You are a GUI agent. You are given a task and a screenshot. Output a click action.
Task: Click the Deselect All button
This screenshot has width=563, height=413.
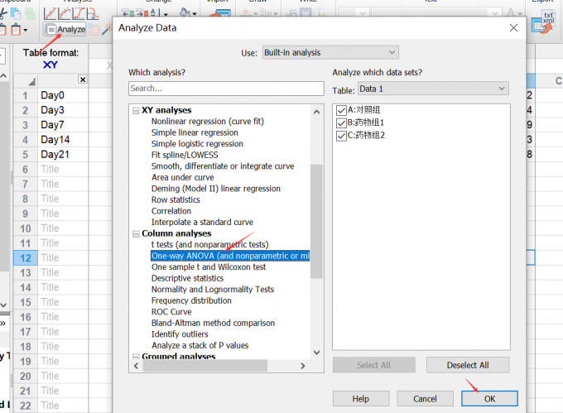click(x=468, y=365)
